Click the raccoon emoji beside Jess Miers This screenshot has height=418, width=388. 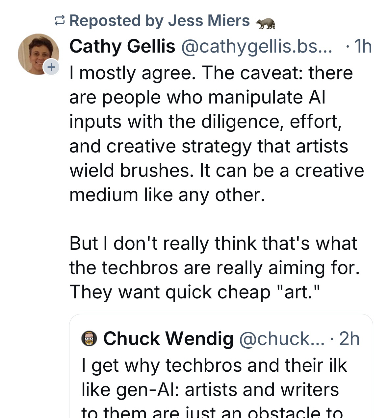(265, 23)
